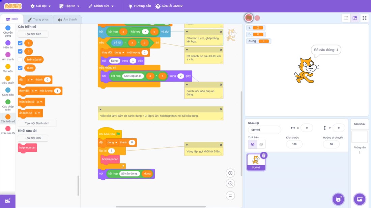Open the add extension button
This screenshot has width=371, height=208.
coord(7,201)
